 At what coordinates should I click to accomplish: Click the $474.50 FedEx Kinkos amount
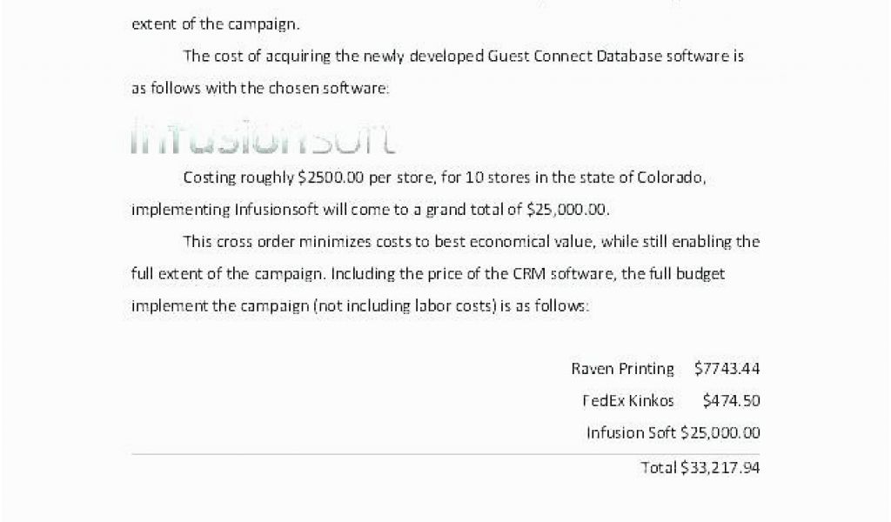coord(731,401)
